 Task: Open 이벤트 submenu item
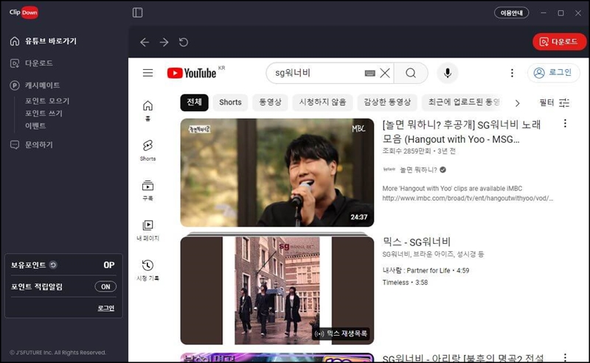[35, 125]
